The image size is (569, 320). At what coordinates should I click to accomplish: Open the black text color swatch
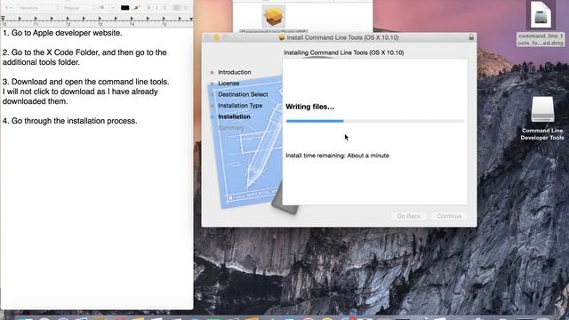(124, 8)
